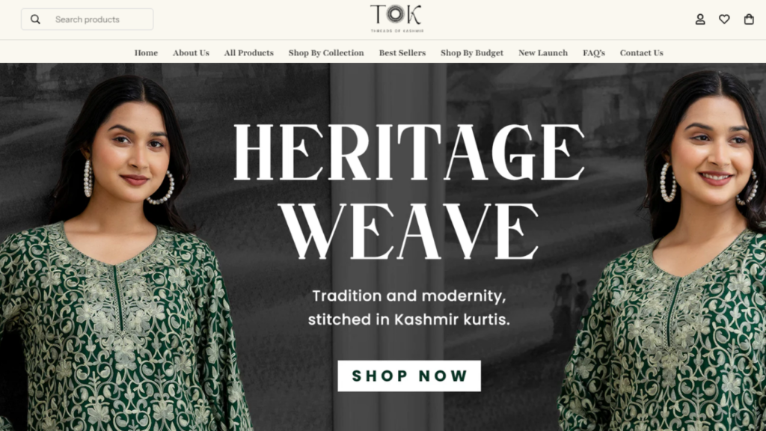Open All Products menu
The width and height of the screenshot is (766, 431).
pos(248,53)
